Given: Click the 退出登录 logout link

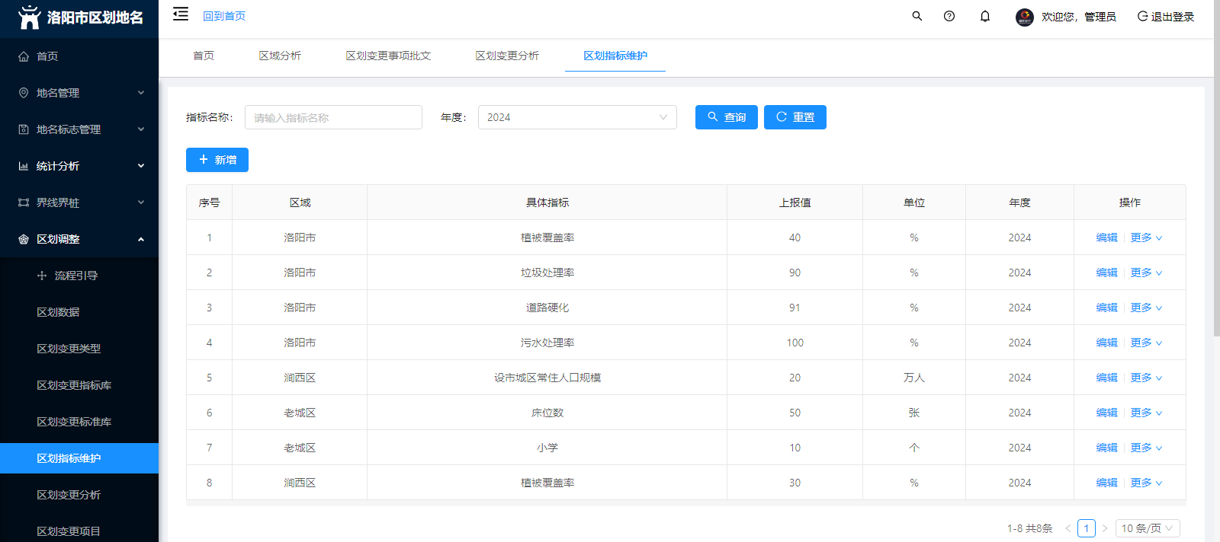Looking at the screenshot, I should point(1166,17).
